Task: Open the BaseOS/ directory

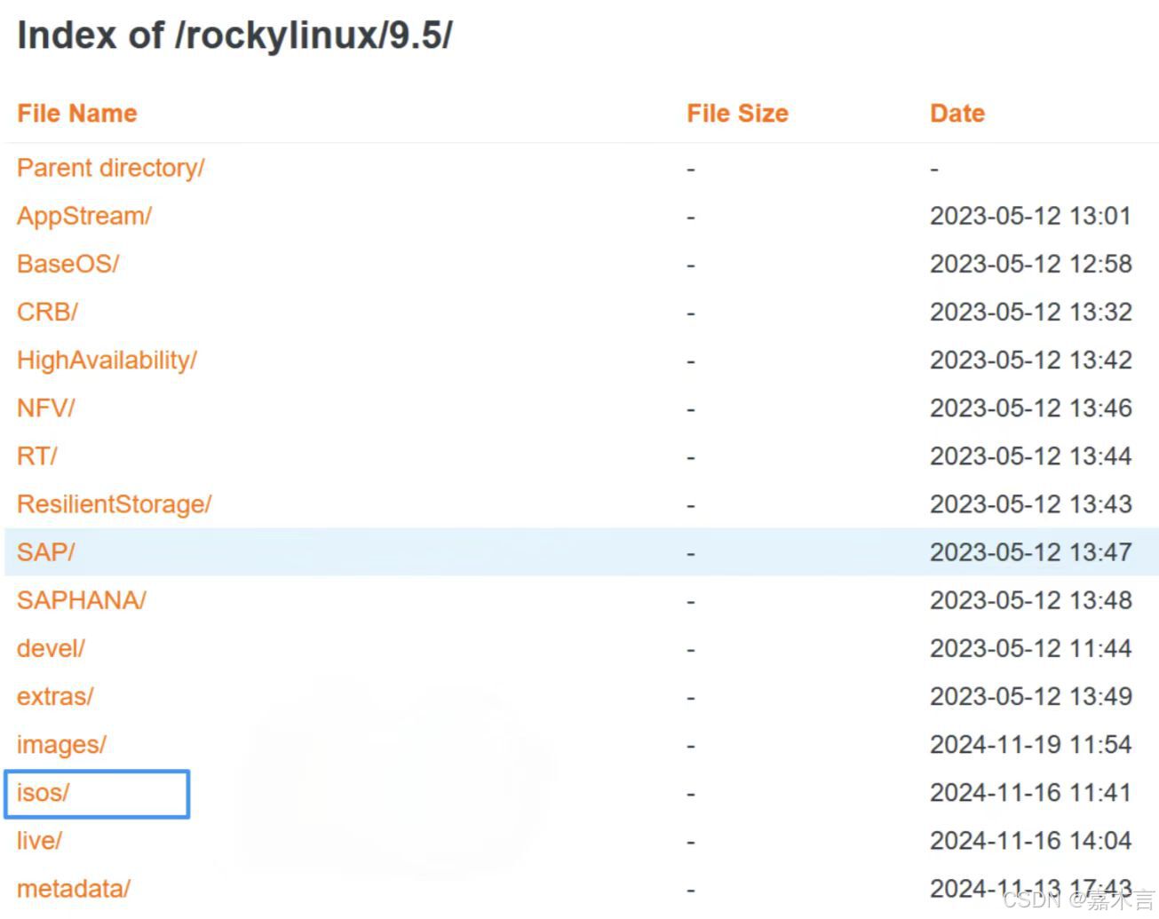Action: [x=67, y=264]
